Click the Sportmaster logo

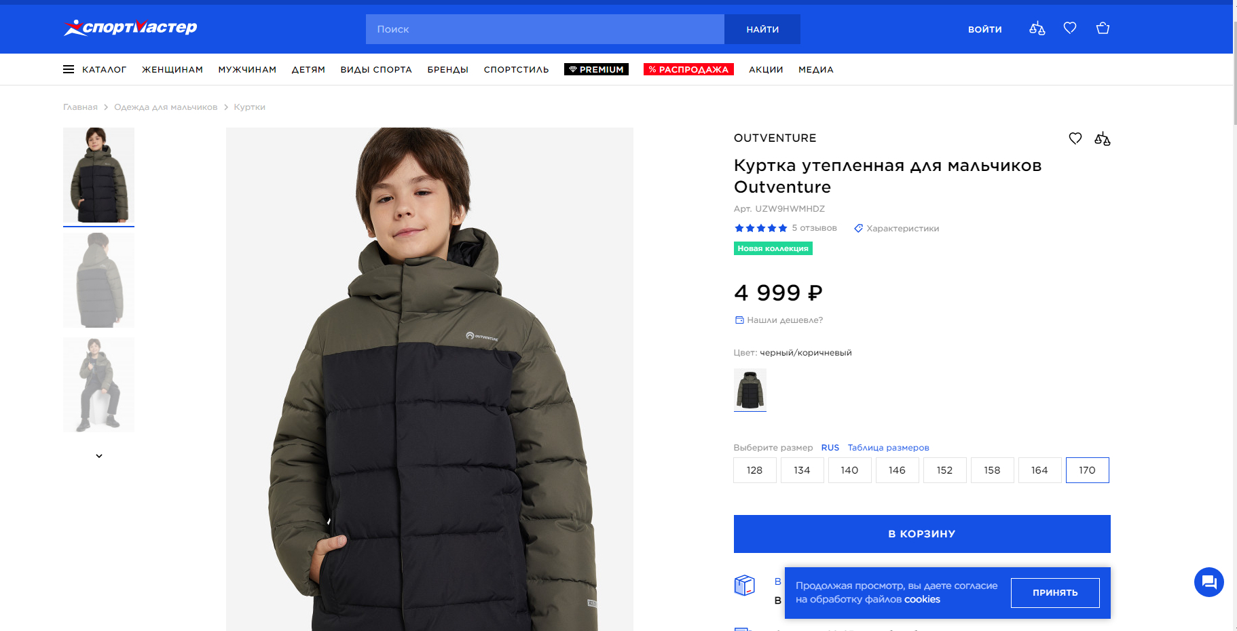coord(130,28)
